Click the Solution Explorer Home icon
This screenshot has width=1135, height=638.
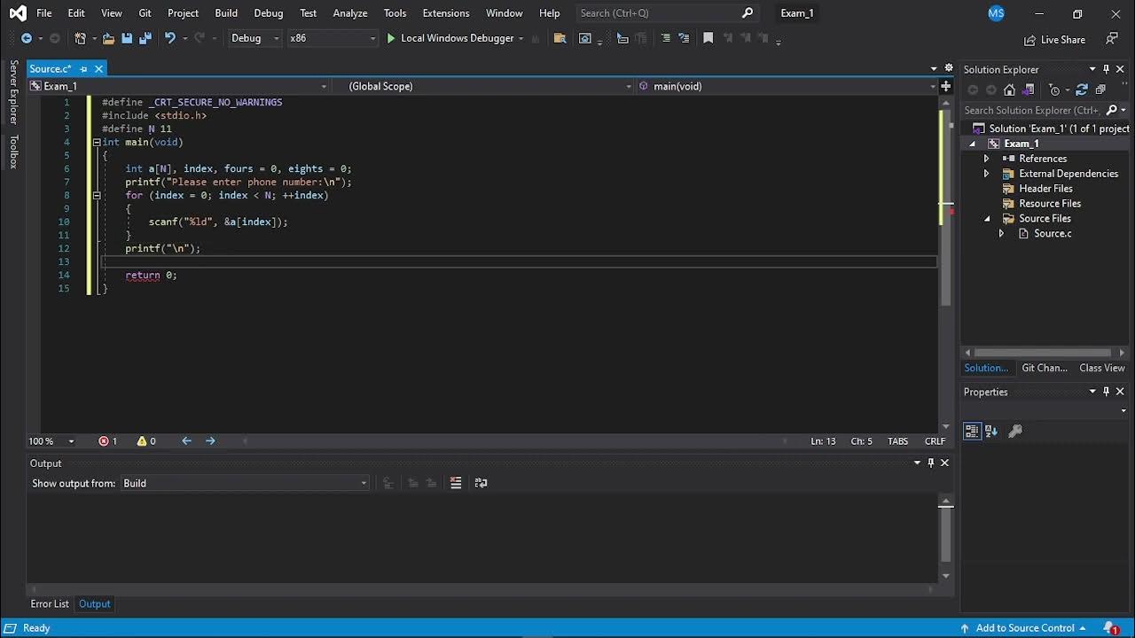1009,89
